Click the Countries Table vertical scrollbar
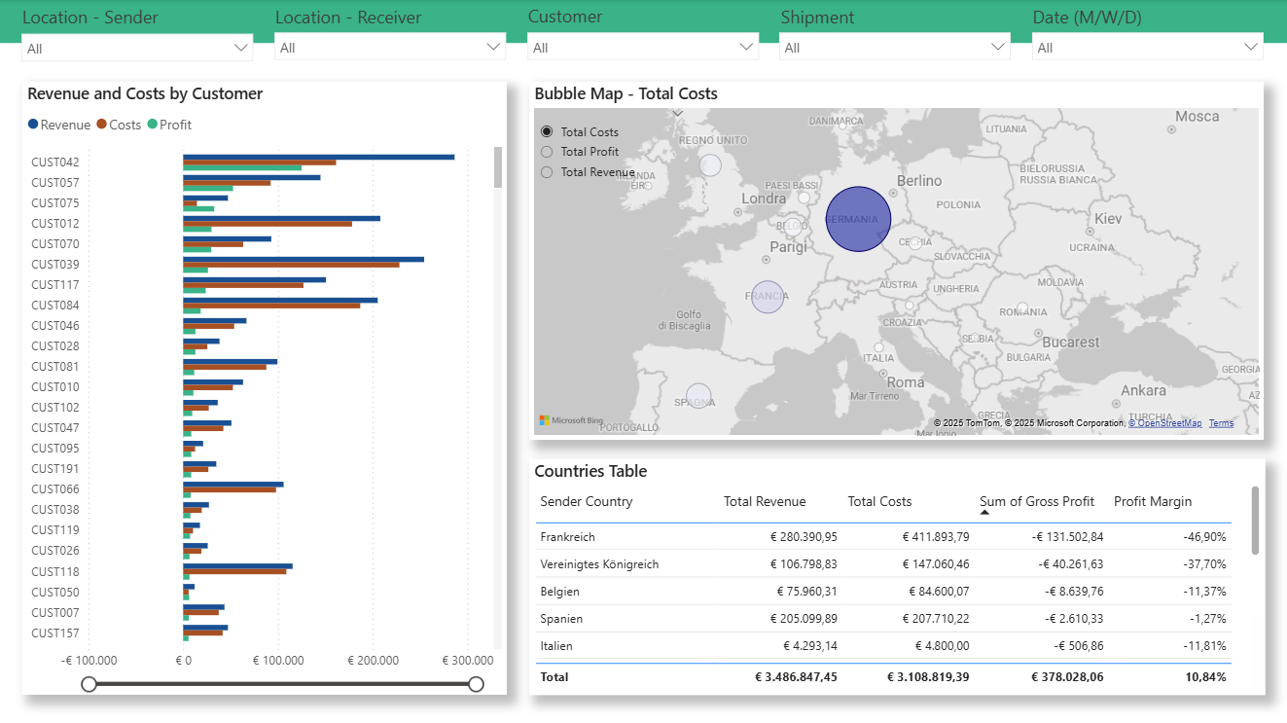 click(1255, 521)
